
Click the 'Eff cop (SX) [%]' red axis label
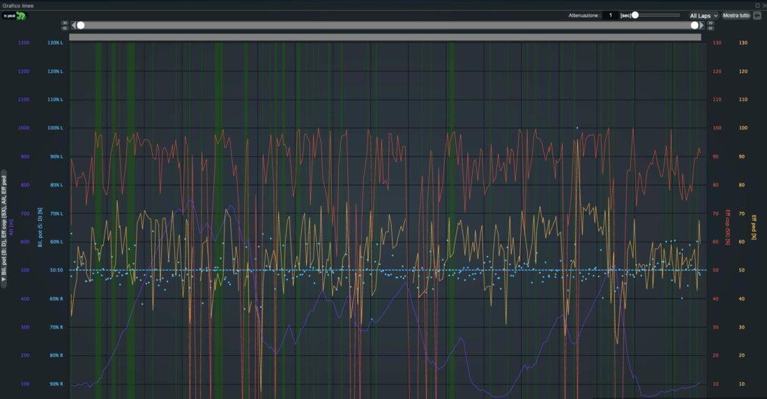click(728, 227)
